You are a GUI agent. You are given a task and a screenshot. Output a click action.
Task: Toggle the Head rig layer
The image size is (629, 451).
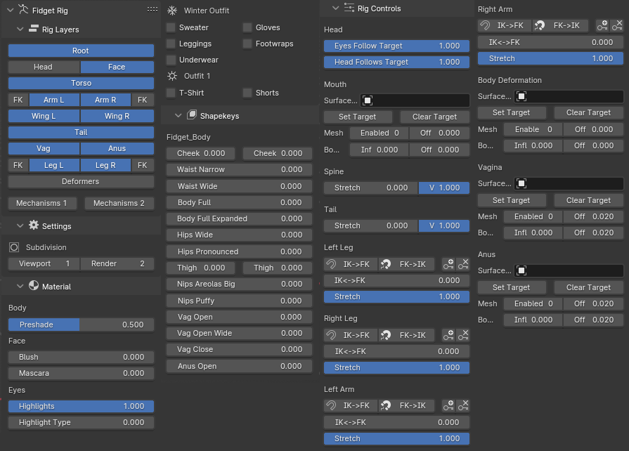[44, 67]
